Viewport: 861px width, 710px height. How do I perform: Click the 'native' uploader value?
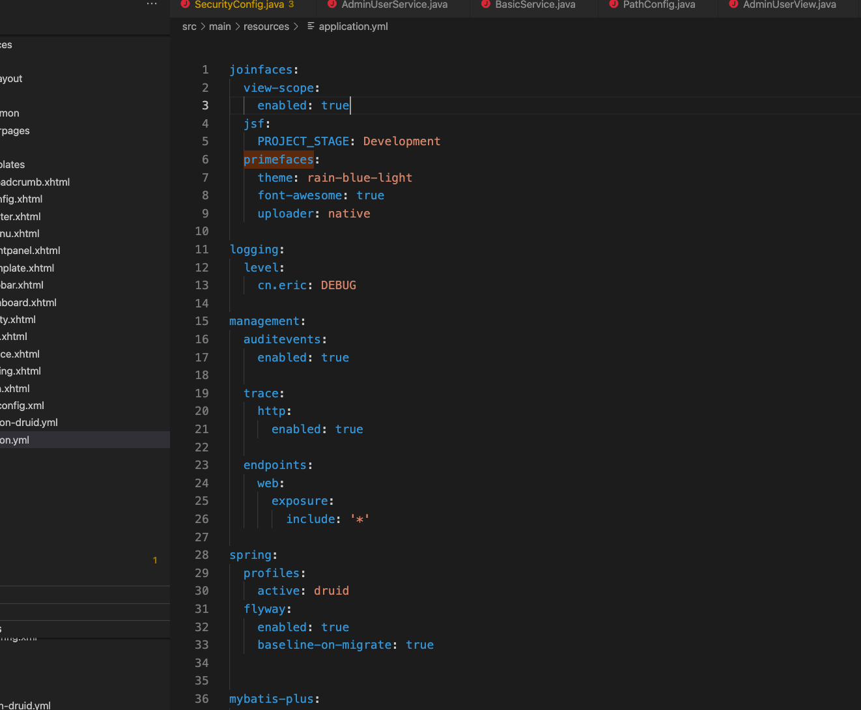pos(349,214)
